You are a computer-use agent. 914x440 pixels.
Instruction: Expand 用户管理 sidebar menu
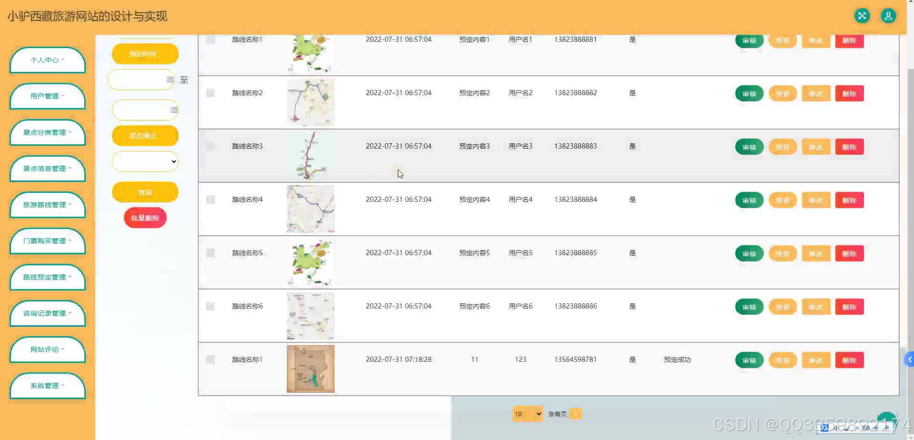(x=48, y=96)
